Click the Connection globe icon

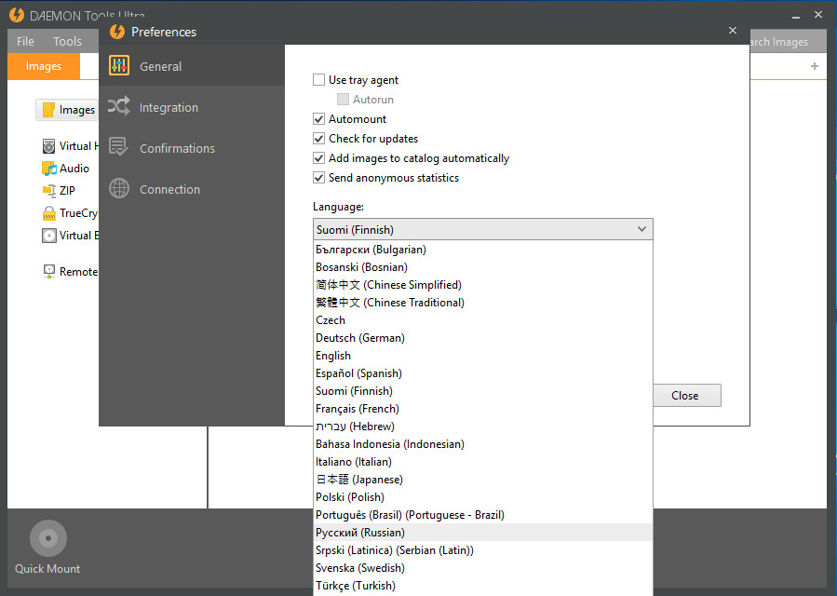(x=119, y=188)
